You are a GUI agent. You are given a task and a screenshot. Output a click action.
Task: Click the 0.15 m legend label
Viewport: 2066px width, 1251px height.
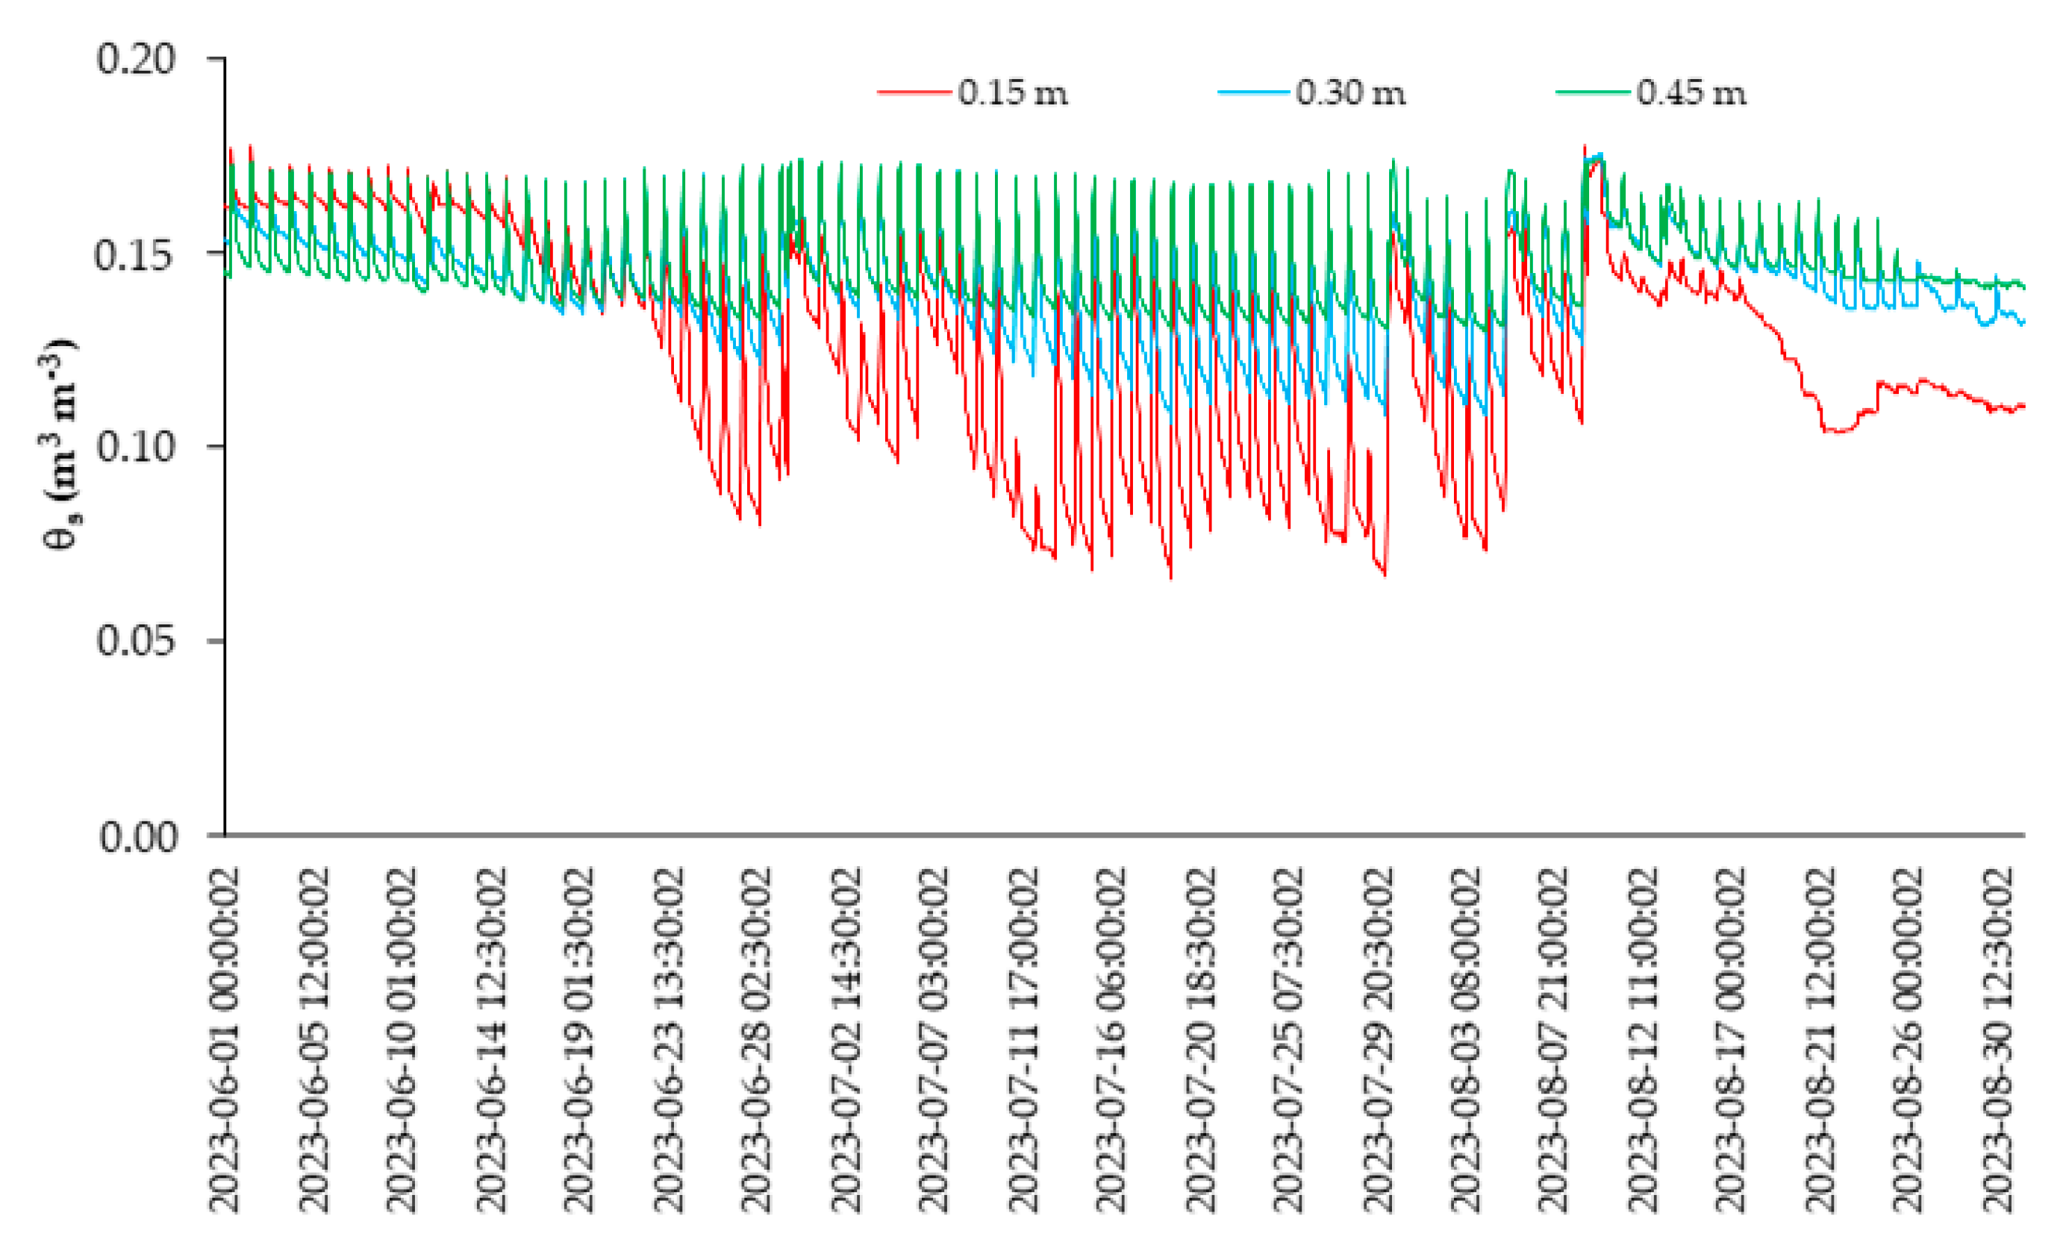(1013, 93)
